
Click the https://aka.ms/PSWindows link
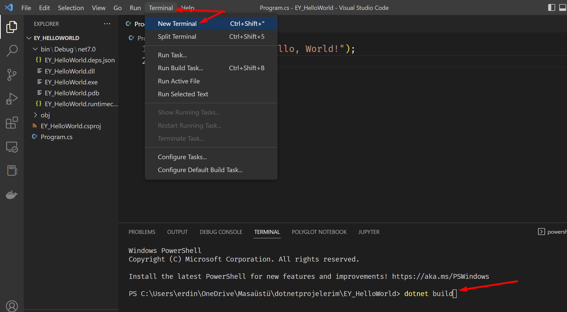pyautogui.click(x=440, y=276)
